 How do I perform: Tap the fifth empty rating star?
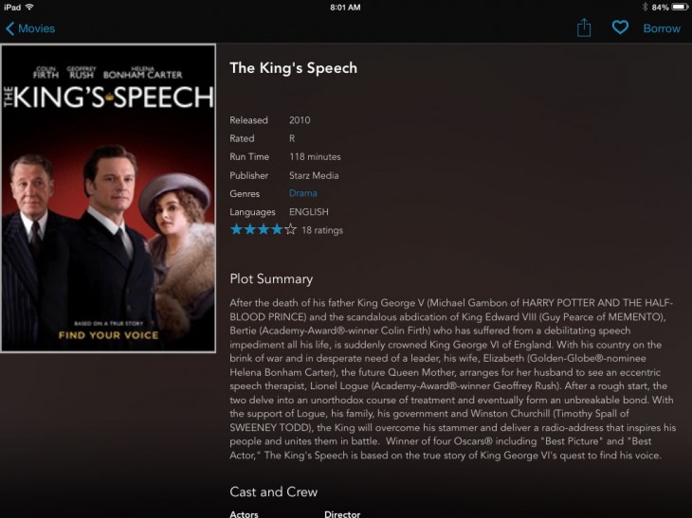click(291, 229)
